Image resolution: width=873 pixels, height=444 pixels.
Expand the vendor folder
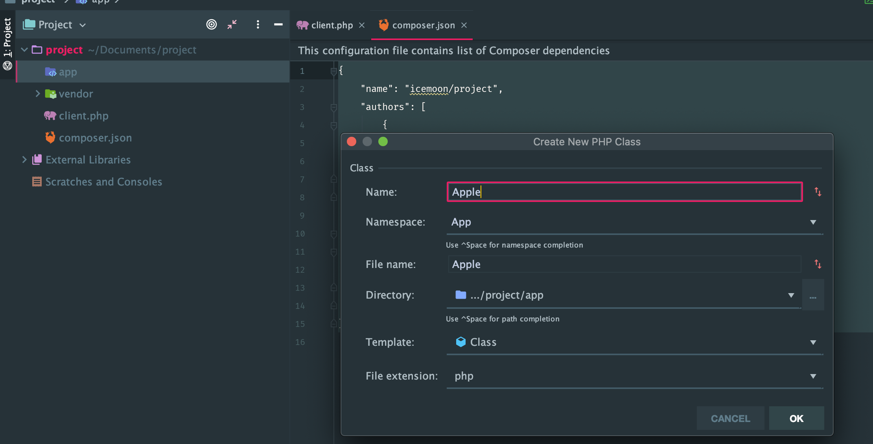coord(38,94)
